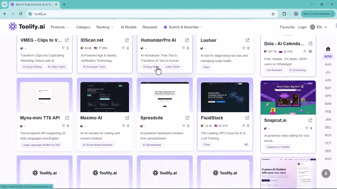Expand the Submit & Advertise dropdown
This screenshot has width=337, height=189.
point(183,27)
